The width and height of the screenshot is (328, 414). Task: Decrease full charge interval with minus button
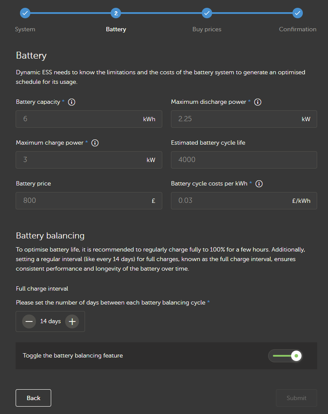pyautogui.click(x=29, y=321)
